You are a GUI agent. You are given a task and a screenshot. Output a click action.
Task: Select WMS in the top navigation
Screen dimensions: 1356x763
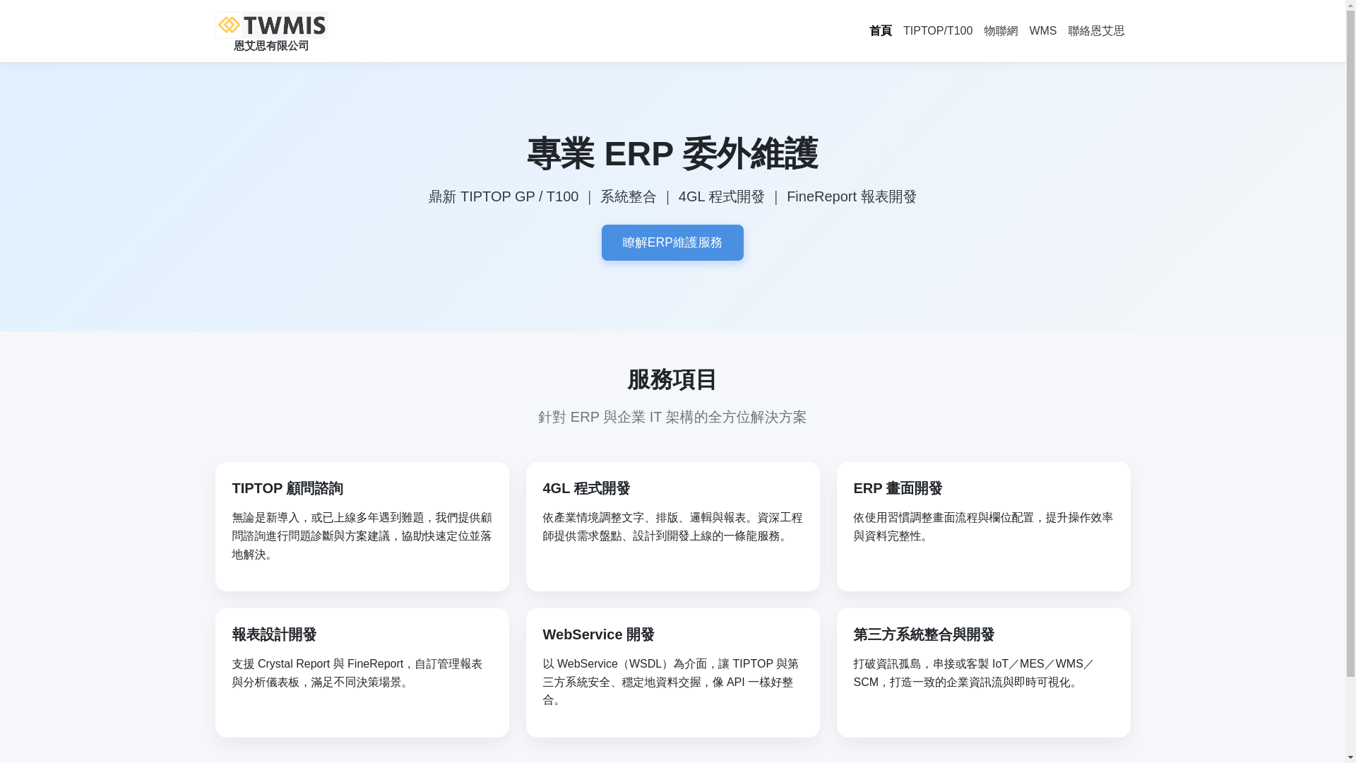point(1042,31)
